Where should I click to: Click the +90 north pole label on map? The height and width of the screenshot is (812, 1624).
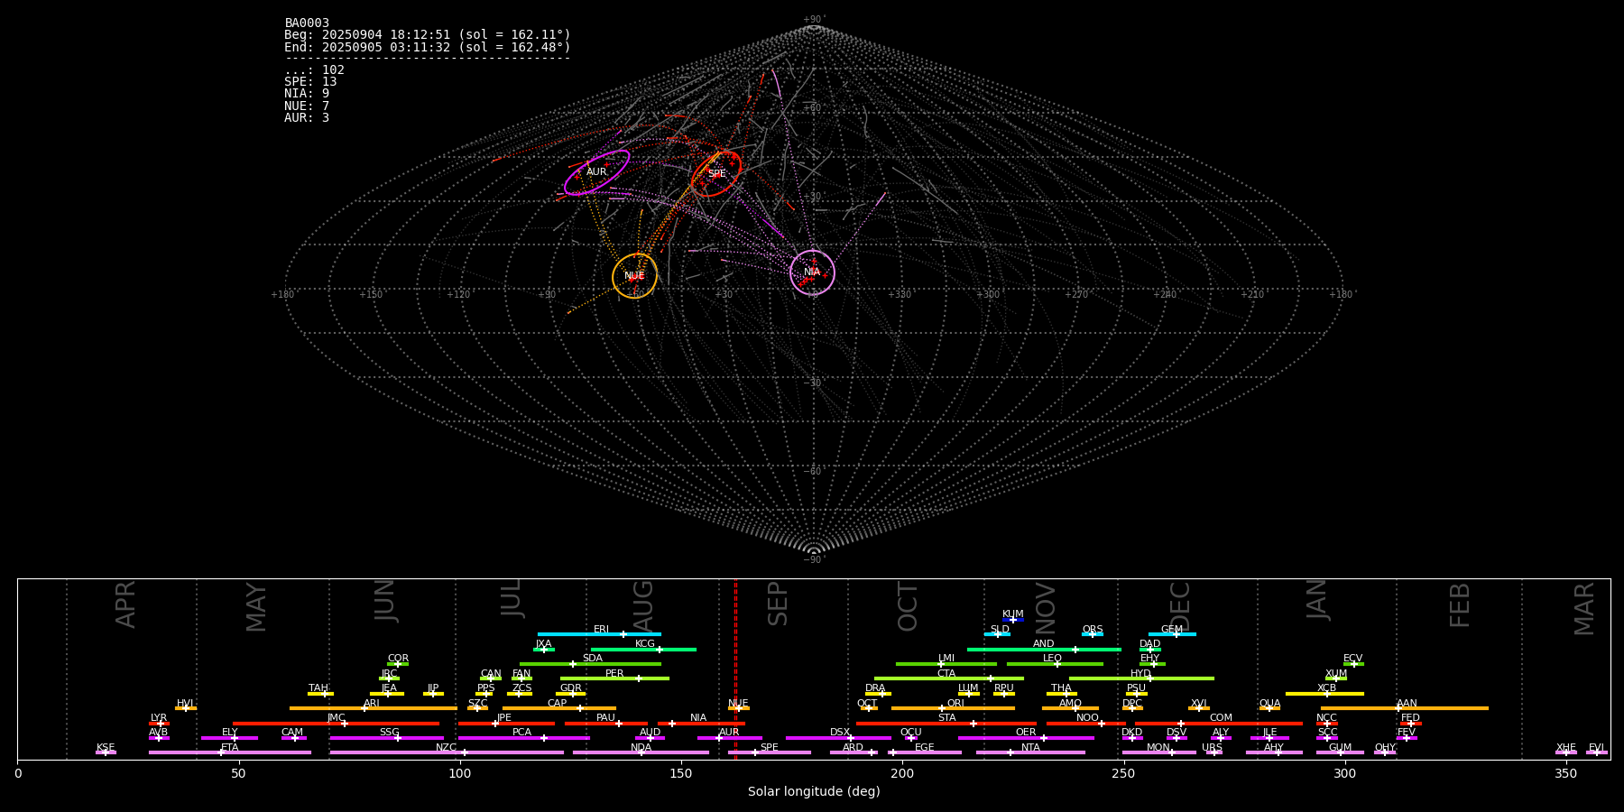[x=813, y=20]
